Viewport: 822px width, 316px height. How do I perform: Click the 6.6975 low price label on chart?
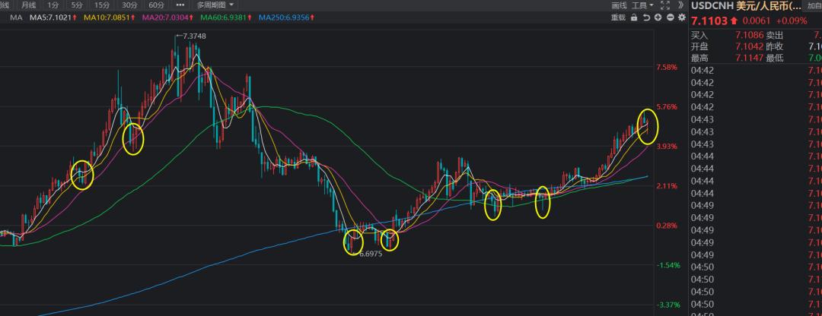tap(371, 254)
